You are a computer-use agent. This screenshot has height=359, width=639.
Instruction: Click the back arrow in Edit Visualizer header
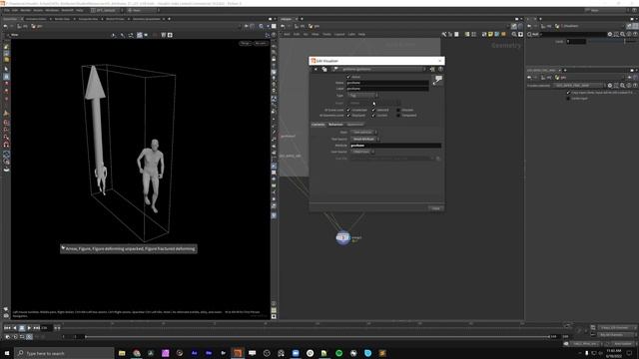point(316,69)
